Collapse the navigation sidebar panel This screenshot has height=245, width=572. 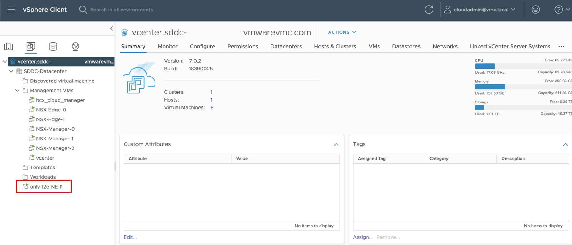[111, 28]
